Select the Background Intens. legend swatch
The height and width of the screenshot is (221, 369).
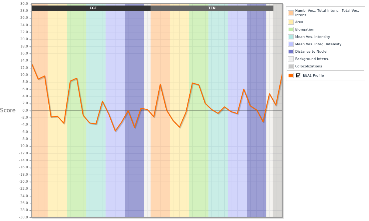(x=291, y=59)
